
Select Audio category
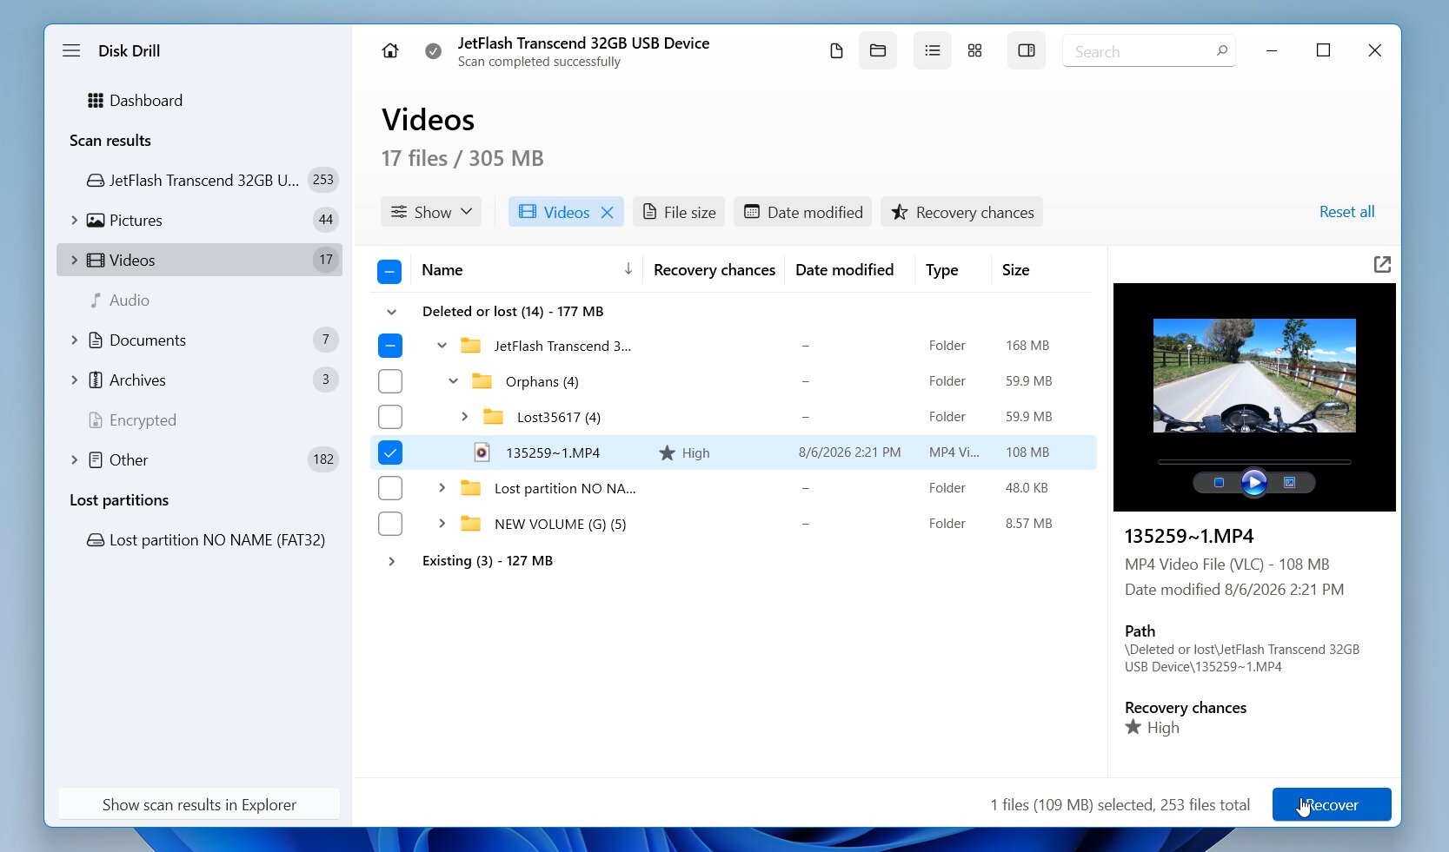point(199,300)
